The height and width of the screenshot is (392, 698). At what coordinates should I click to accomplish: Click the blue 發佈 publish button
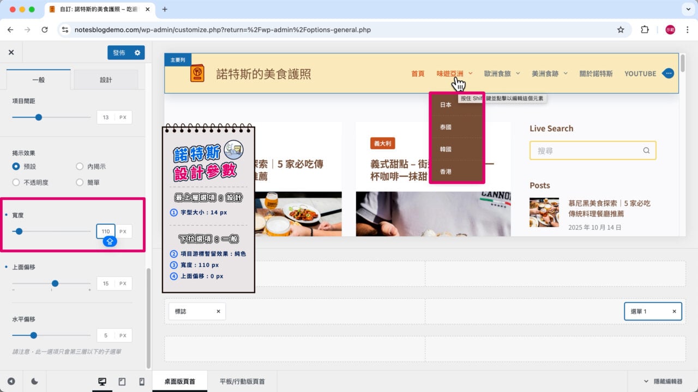119,52
